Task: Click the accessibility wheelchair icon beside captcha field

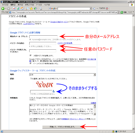Action: click(x=54, y=91)
